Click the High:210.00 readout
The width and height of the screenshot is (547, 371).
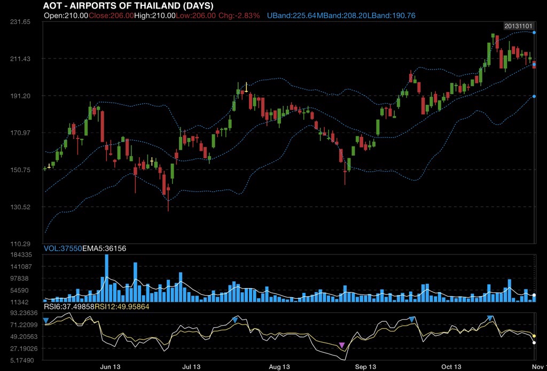click(x=155, y=16)
